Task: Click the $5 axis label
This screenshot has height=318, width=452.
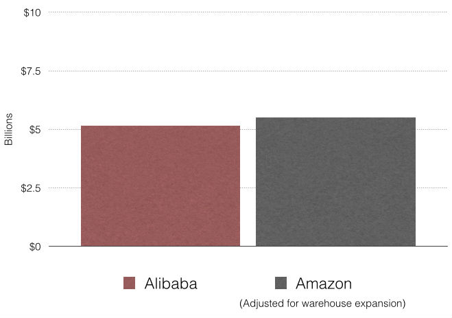Action: pos(34,130)
